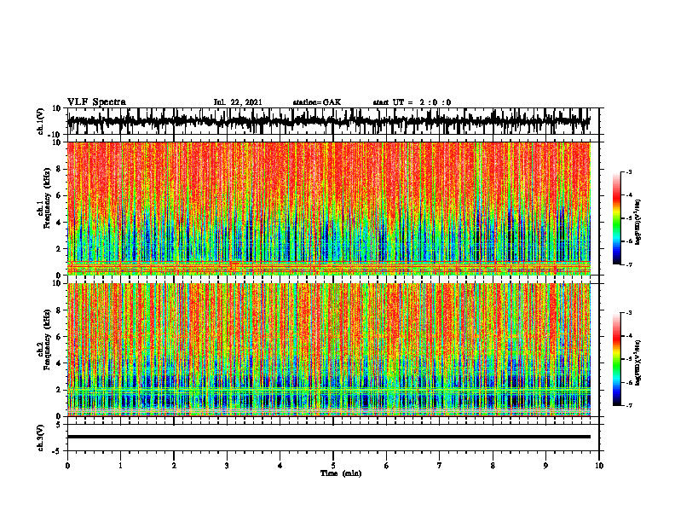Click tick label 4 on the time axis
The image size is (675, 522).
click(280, 466)
